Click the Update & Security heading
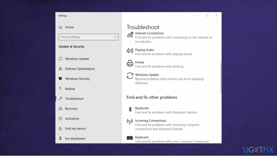This screenshot has width=277, height=156. coord(72,47)
